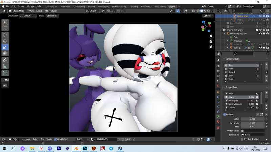Toggle the claws shape key checkbox
This screenshot has width=271, height=152.
click(257, 97)
